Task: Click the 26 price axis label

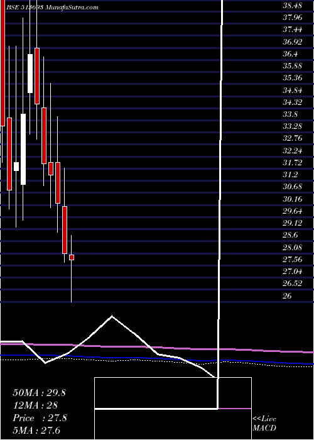Action: [288, 296]
